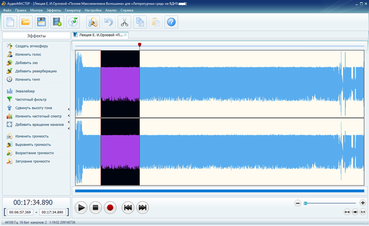Click the audio CD music note icon
The width and height of the screenshot is (369, 226).
point(73,22)
